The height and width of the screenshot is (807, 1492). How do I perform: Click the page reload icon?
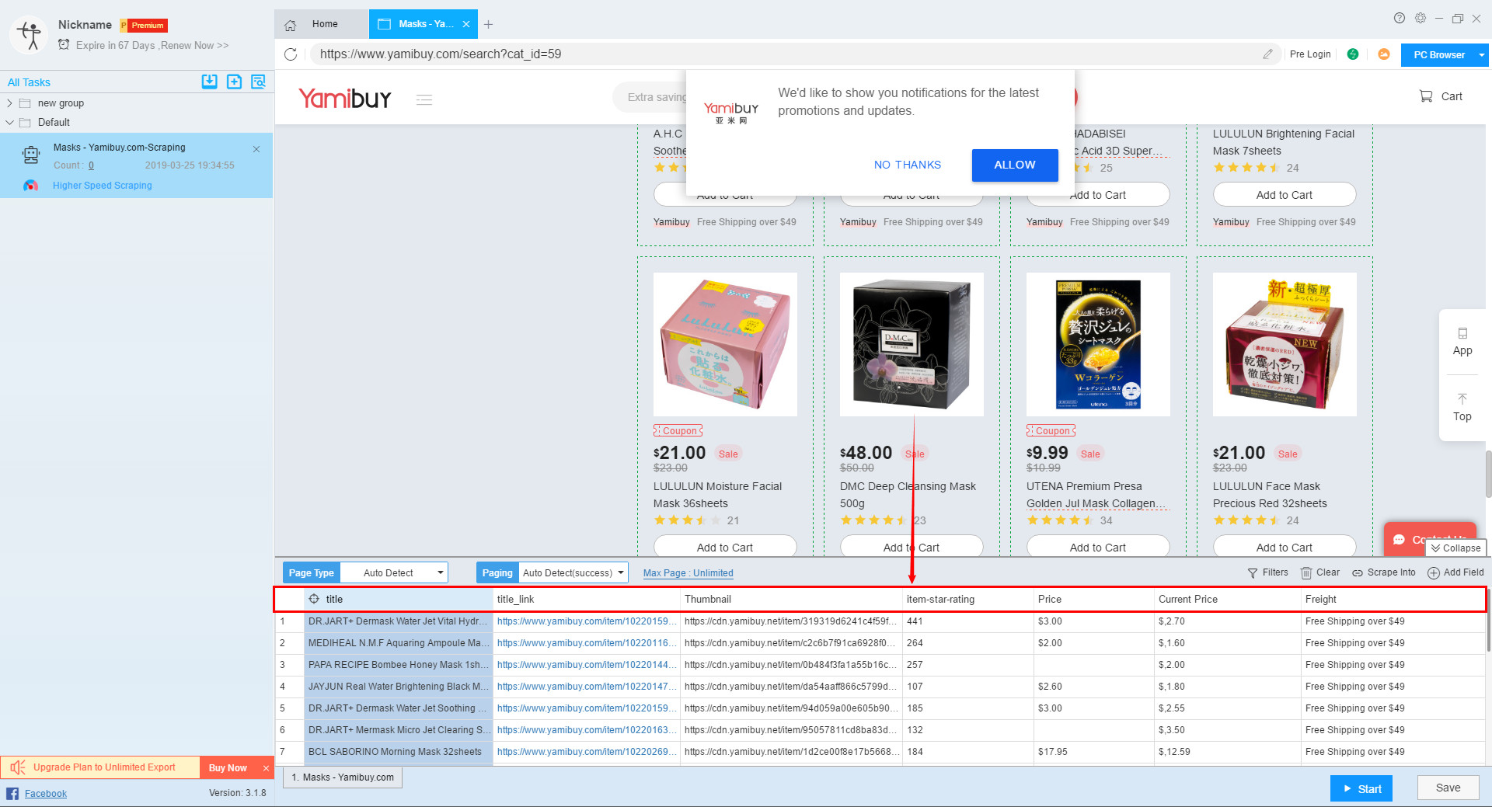[x=291, y=54]
